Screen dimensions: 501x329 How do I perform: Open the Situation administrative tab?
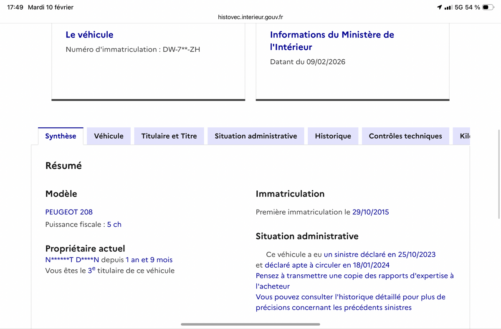click(256, 136)
